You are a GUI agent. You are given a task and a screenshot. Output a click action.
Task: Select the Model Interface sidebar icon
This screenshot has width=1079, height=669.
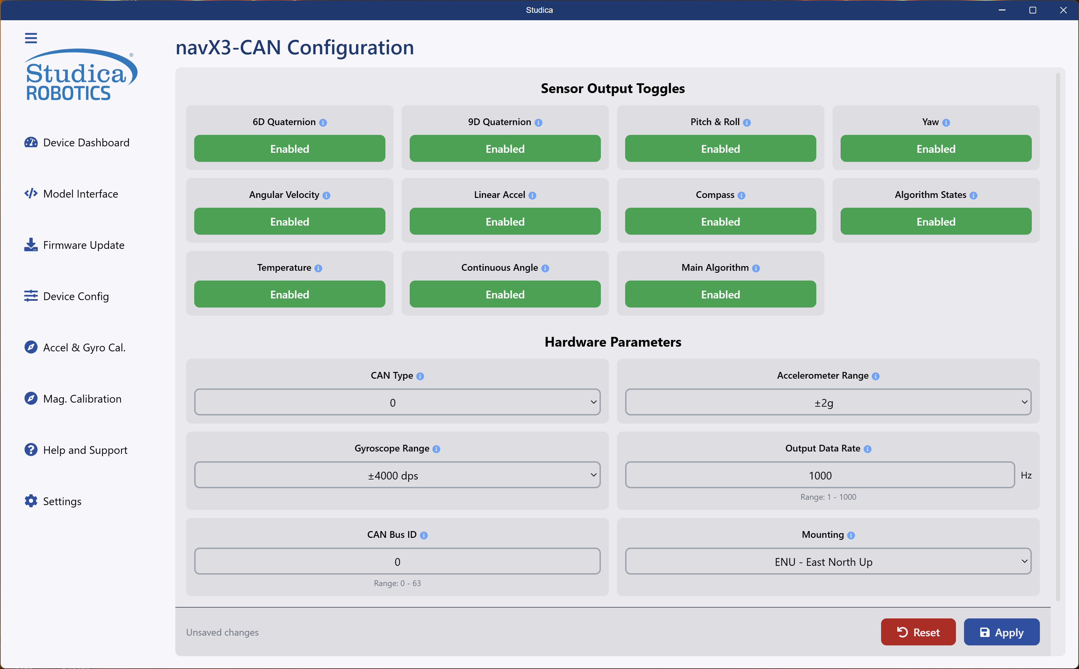31,193
